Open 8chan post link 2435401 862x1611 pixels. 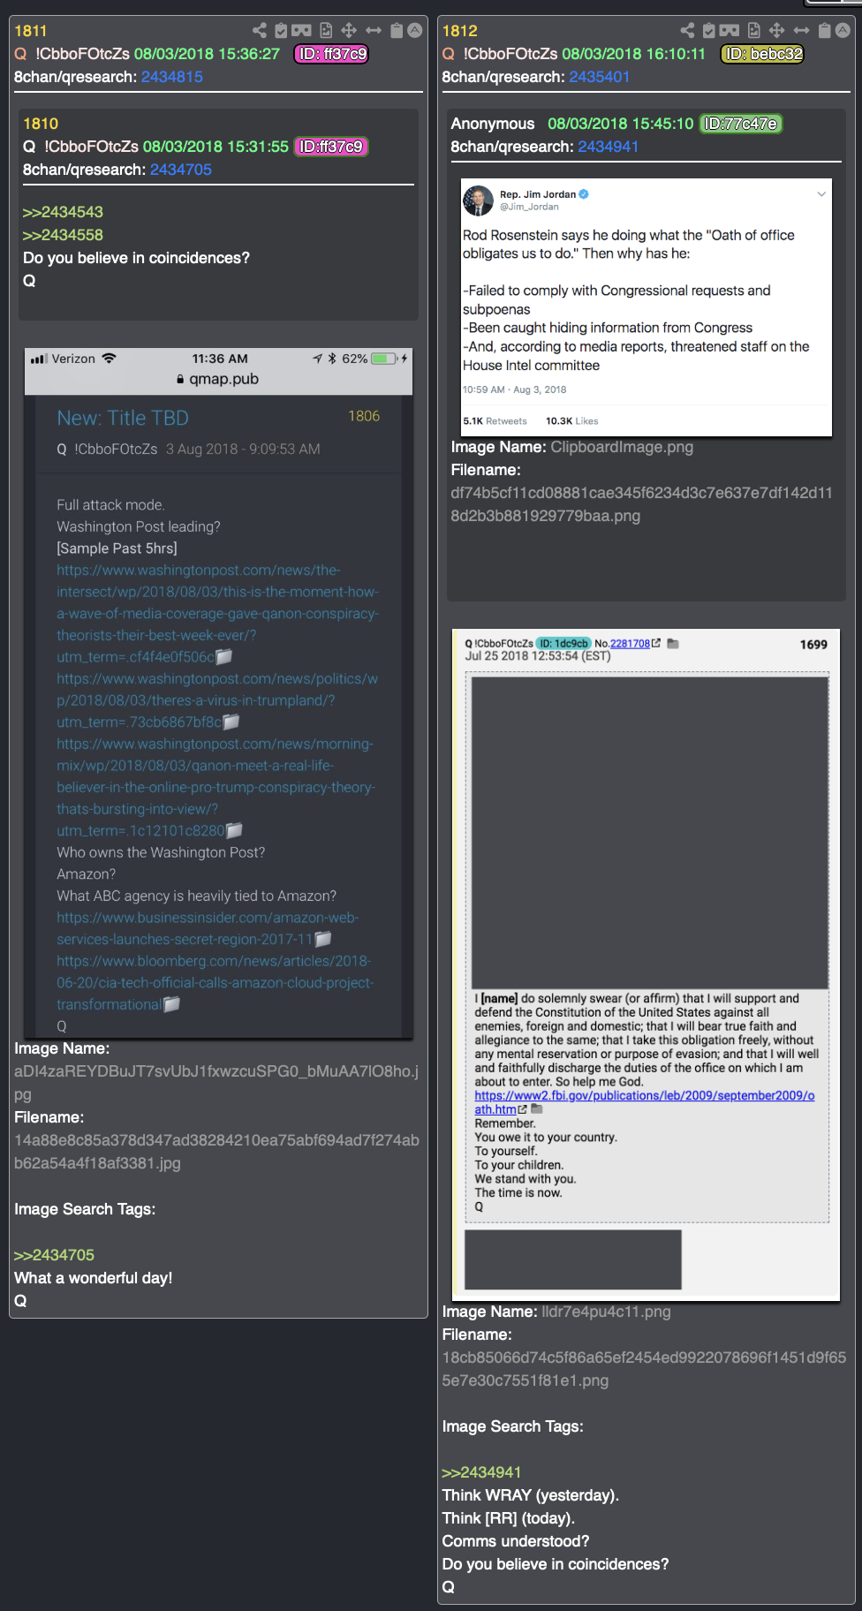pyautogui.click(x=600, y=77)
